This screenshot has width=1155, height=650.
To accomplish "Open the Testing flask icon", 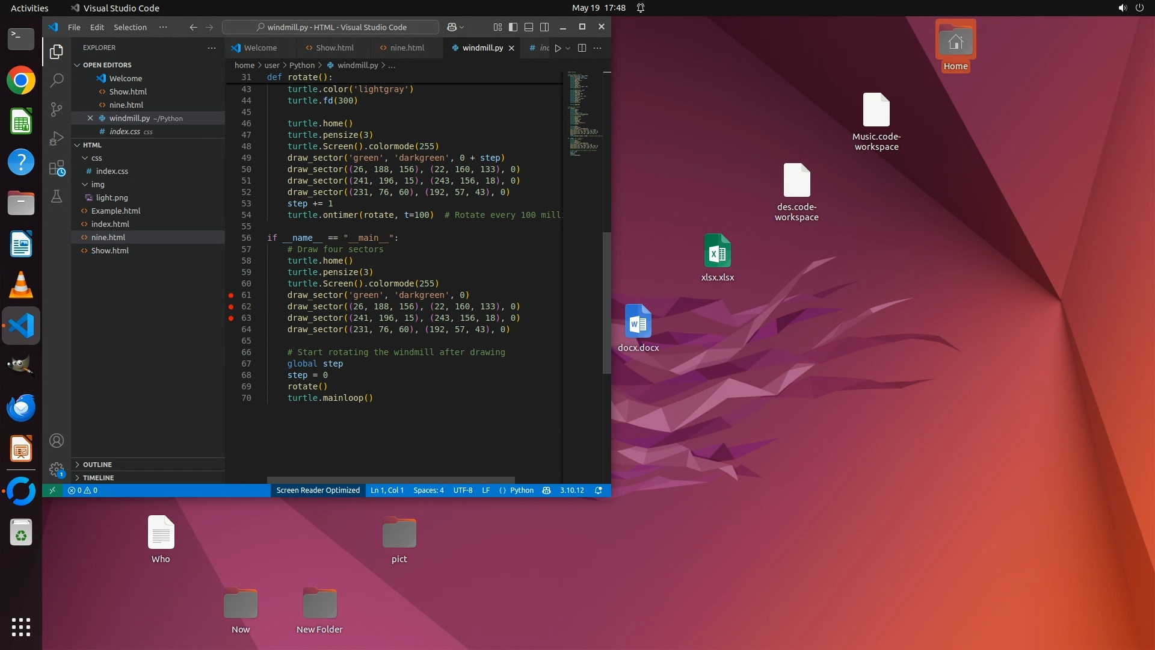I will coord(57,197).
